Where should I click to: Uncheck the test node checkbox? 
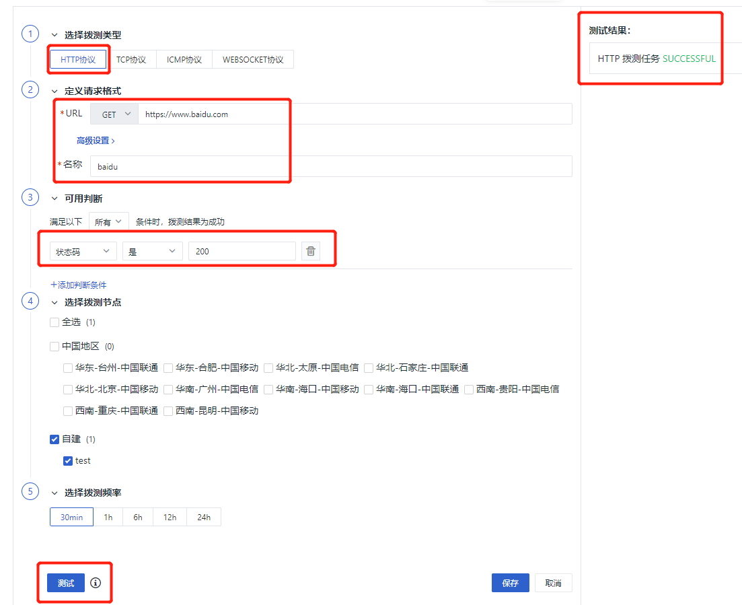click(68, 460)
